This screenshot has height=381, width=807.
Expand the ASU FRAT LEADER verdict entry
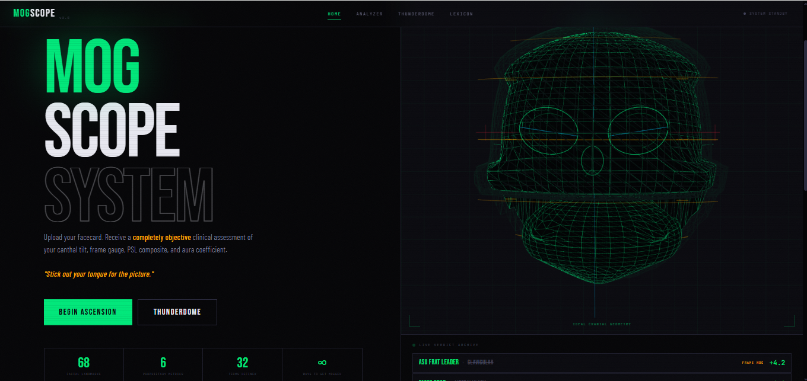click(599, 361)
